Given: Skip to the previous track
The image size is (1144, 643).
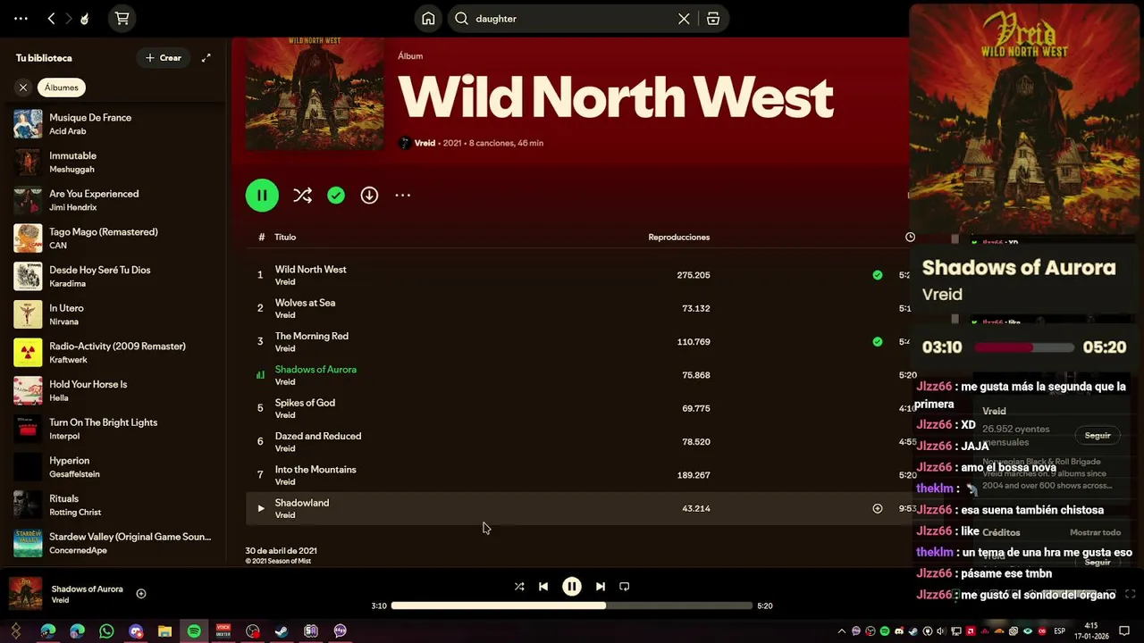Looking at the screenshot, I should 543,587.
